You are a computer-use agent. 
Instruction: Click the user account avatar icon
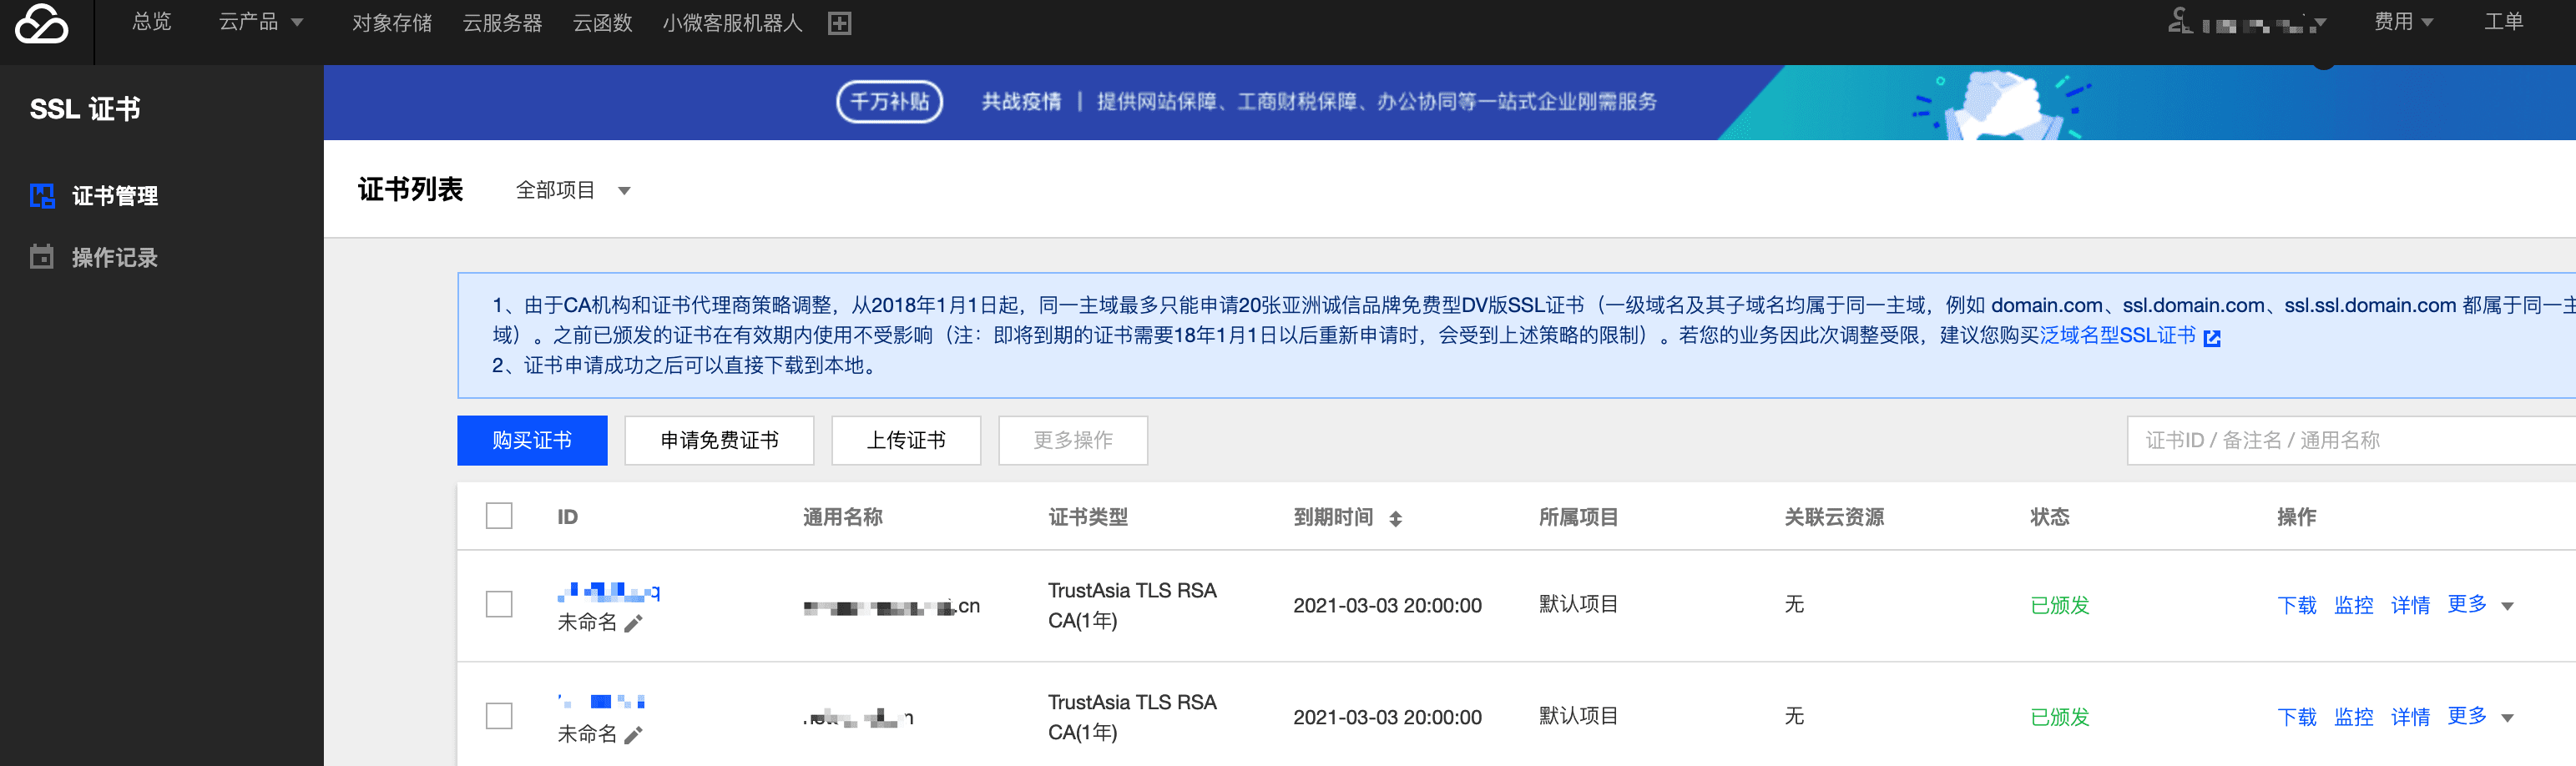click(x=2180, y=21)
